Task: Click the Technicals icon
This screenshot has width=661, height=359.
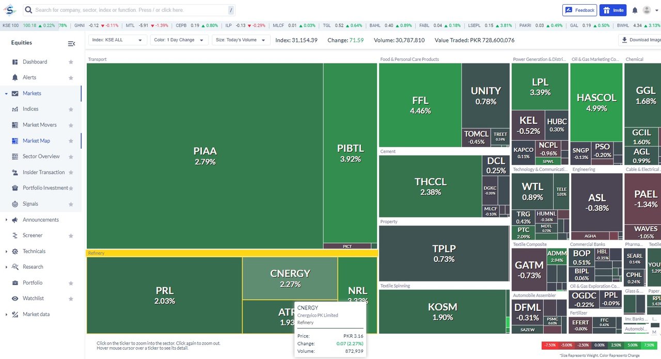Action: (x=15, y=251)
